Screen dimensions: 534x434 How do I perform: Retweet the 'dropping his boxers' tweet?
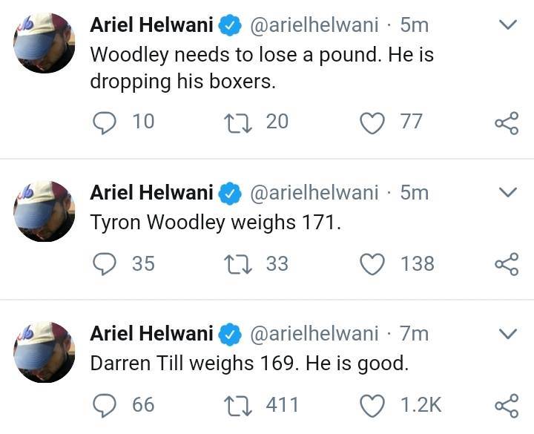(238, 123)
